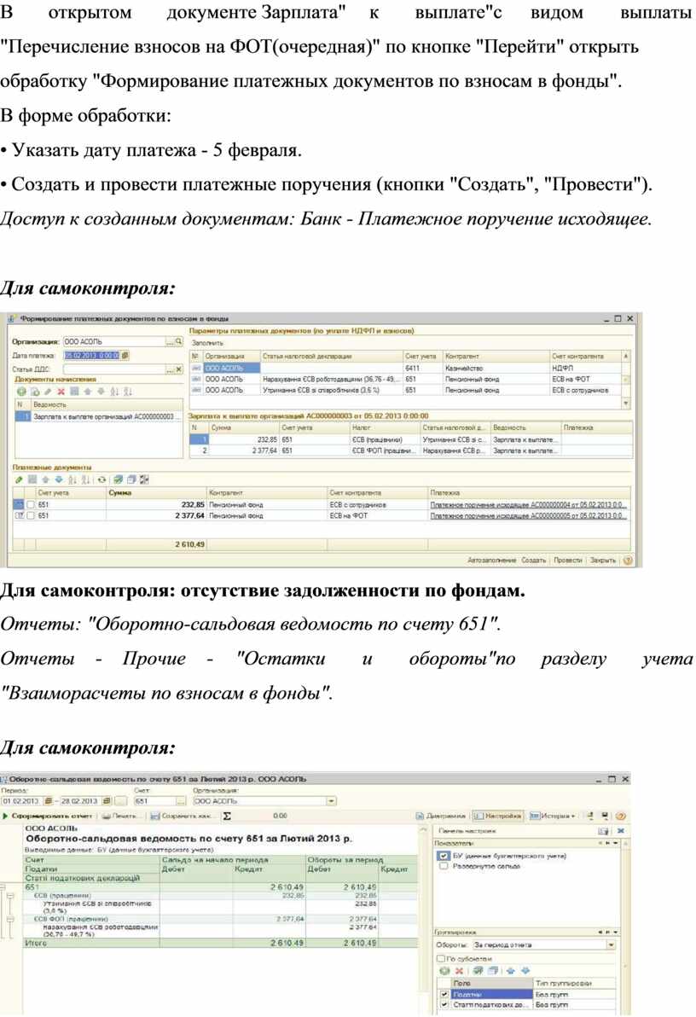
Task: Click the Автозаполнение button
Action: [491, 561]
